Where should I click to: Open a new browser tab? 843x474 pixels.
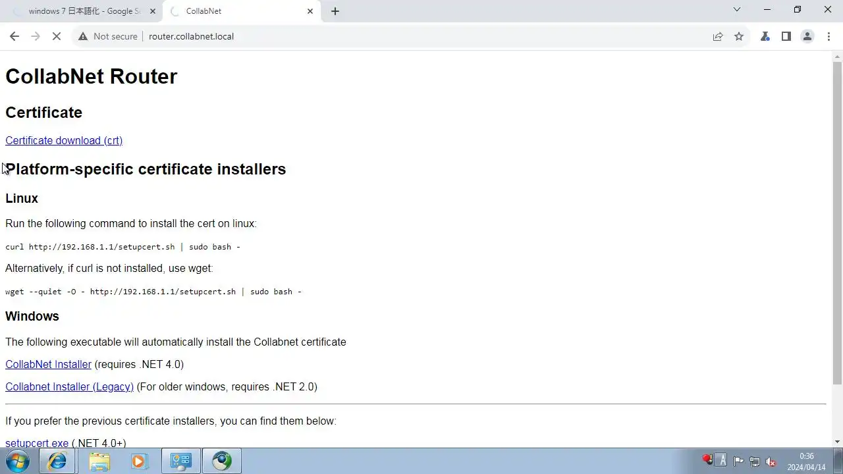(x=335, y=11)
